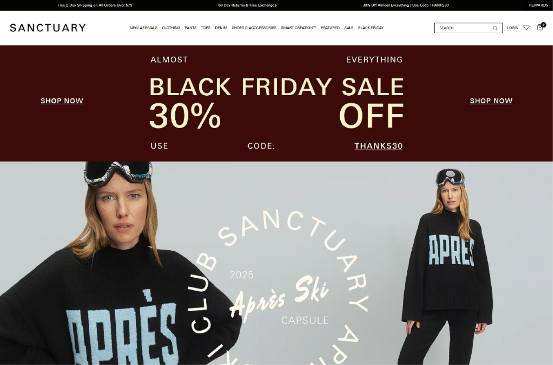
Task: Open the shopping bag cart icon
Action: pos(540,27)
